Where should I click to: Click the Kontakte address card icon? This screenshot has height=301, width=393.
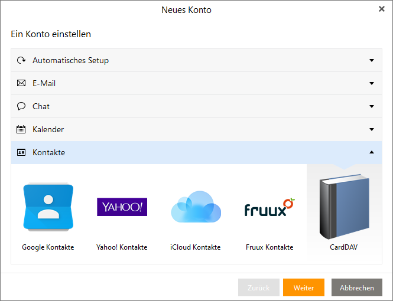pos(21,152)
